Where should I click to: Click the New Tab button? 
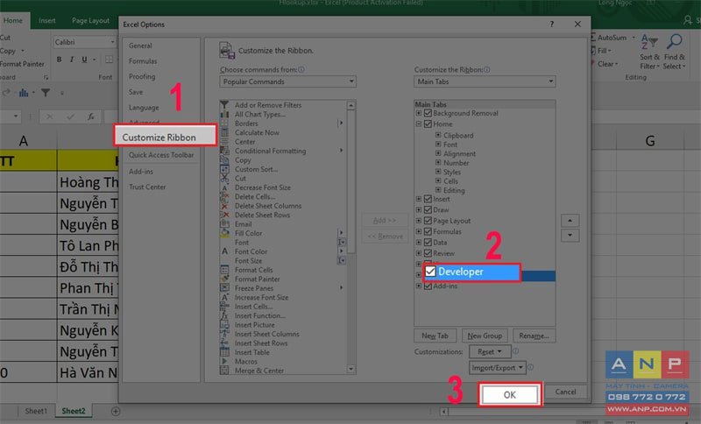[435, 336]
